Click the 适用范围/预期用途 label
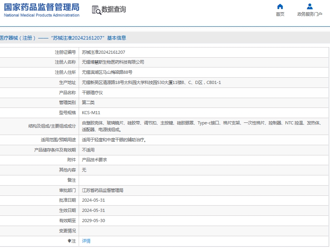Viewport: 330px width, 248px height. click(58, 140)
